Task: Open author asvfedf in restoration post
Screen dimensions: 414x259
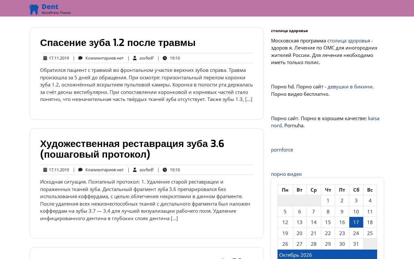Action: click(x=146, y=170)
